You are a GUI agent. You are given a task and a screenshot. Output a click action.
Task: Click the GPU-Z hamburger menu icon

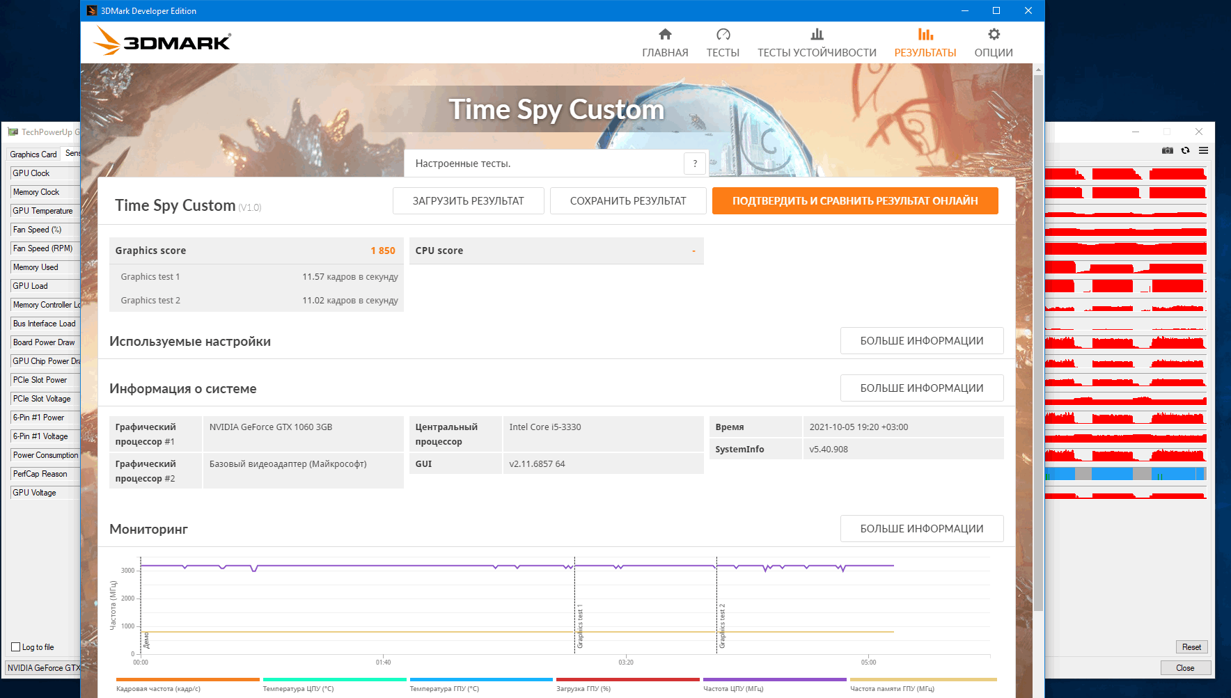pos(1203,150)
